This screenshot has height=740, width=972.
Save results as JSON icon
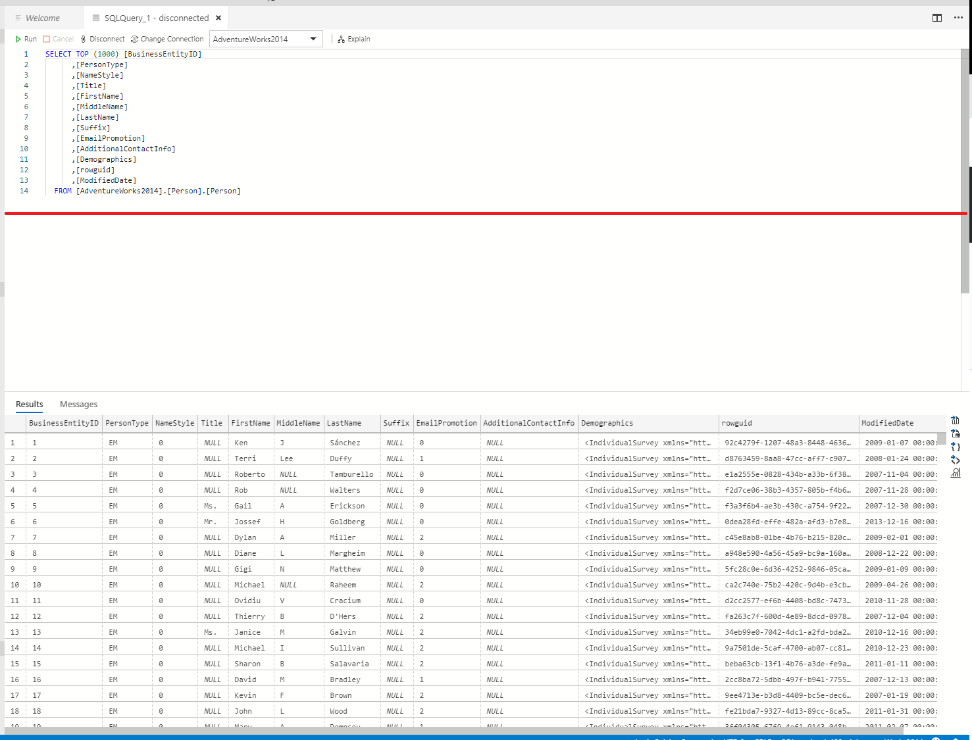click(956, 447)
